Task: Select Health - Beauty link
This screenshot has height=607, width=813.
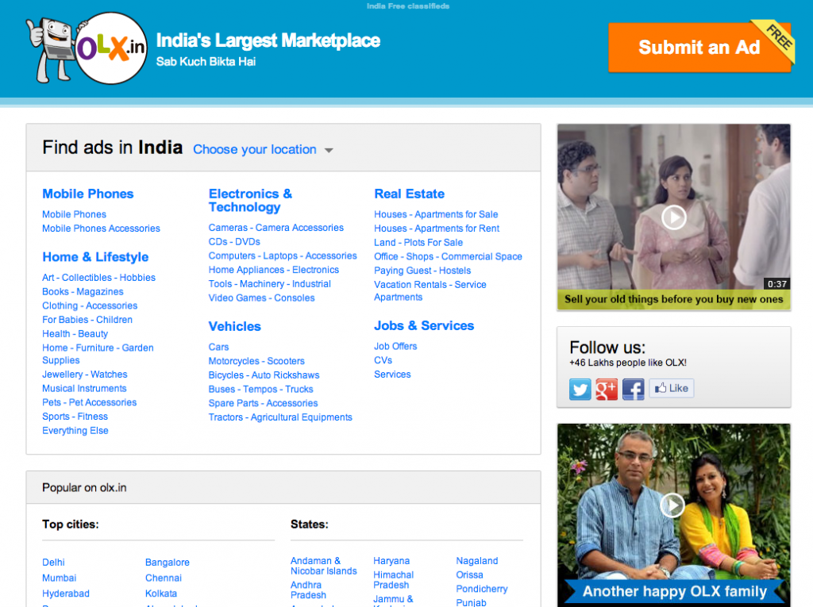Action: coord(75,334)
